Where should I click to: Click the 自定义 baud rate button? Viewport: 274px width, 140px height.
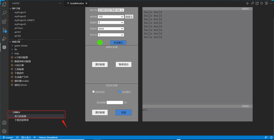tap(129, 17)
